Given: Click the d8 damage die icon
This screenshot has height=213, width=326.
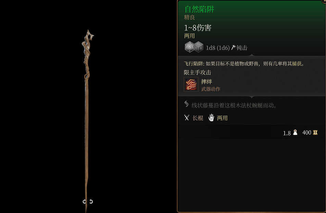Looking at the screenshot, I should [x=189, y=47].
